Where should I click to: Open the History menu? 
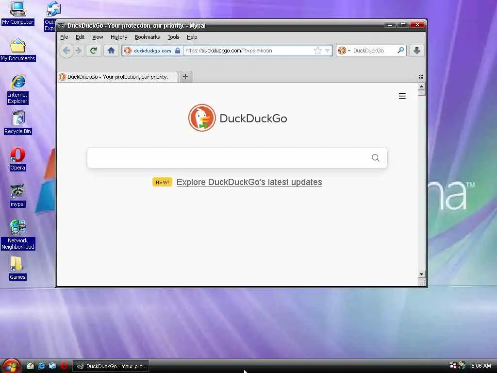[x=119, y=37]
